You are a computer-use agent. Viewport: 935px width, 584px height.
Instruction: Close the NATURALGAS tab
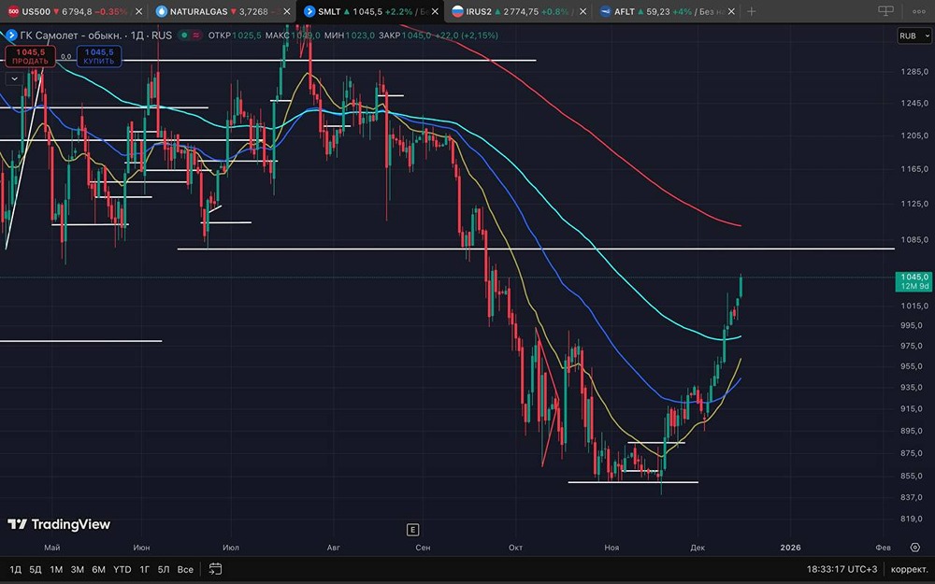click(x=287, y=11)
